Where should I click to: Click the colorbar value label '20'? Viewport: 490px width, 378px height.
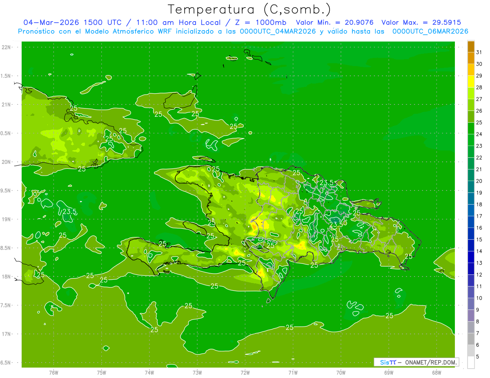coord(479,181)
